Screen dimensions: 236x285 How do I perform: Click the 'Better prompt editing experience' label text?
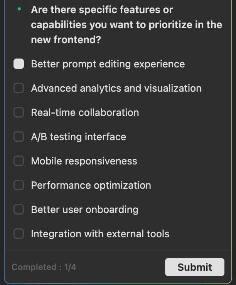pos(108,64)
